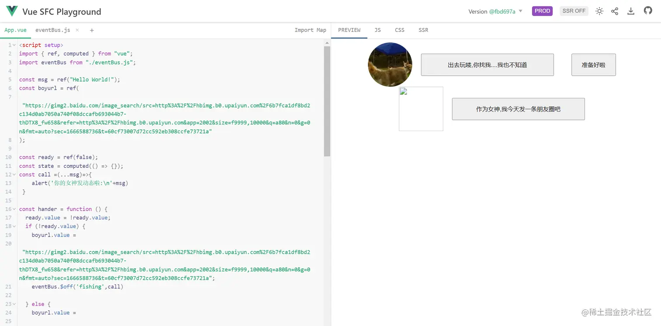Screen dimensions: 661x326
Task: Toggle the PROD mode badge
Action: point(542,11)
